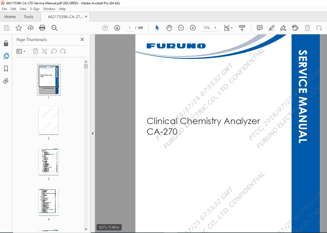This screenshot has width=327, height=233.
Task: Open the E-Sign menu
Action: coord(35,9)
